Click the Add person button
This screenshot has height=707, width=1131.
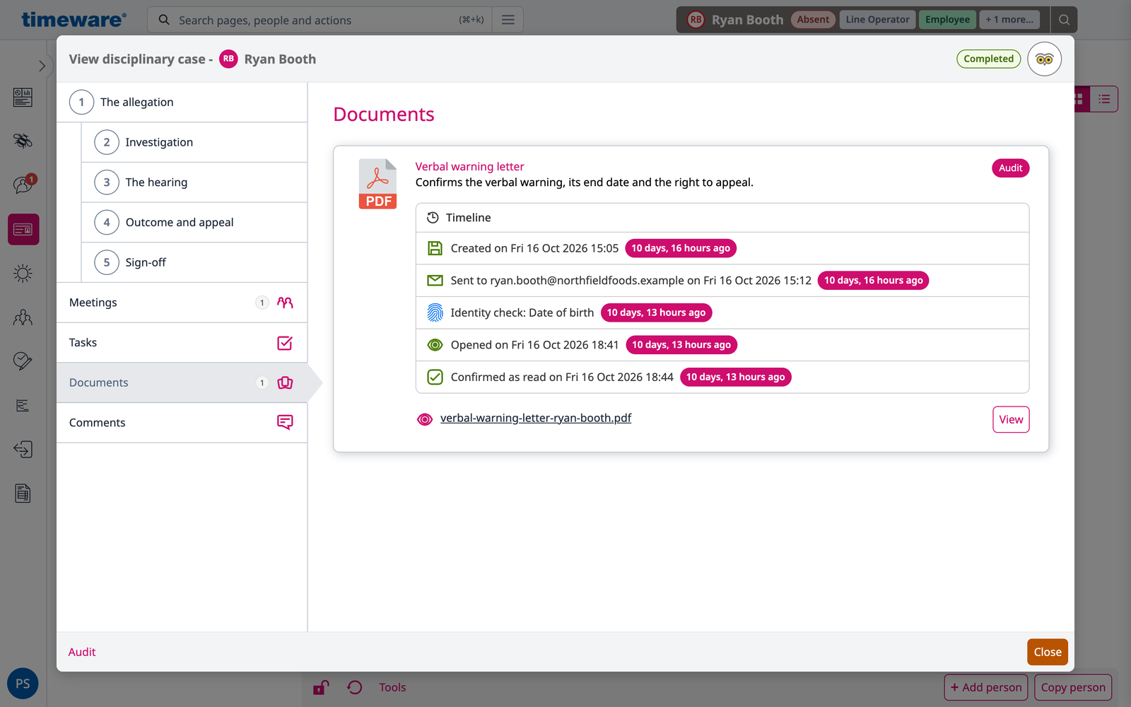[x=986, y=687]
